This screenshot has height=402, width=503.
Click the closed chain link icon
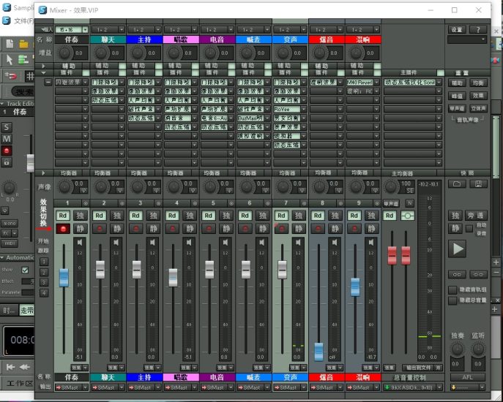pos(457,275)
